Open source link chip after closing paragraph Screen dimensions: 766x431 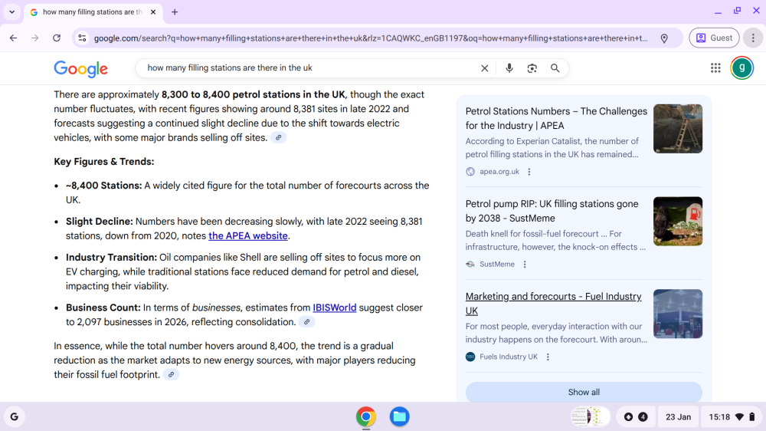pyautogui.click(x=171, y=375)
